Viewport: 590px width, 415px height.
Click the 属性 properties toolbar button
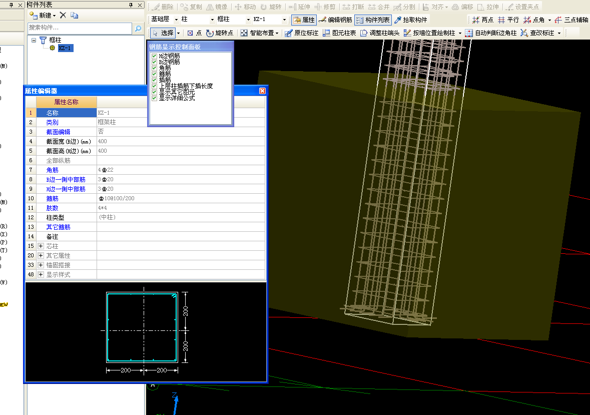tap(303, 20)
